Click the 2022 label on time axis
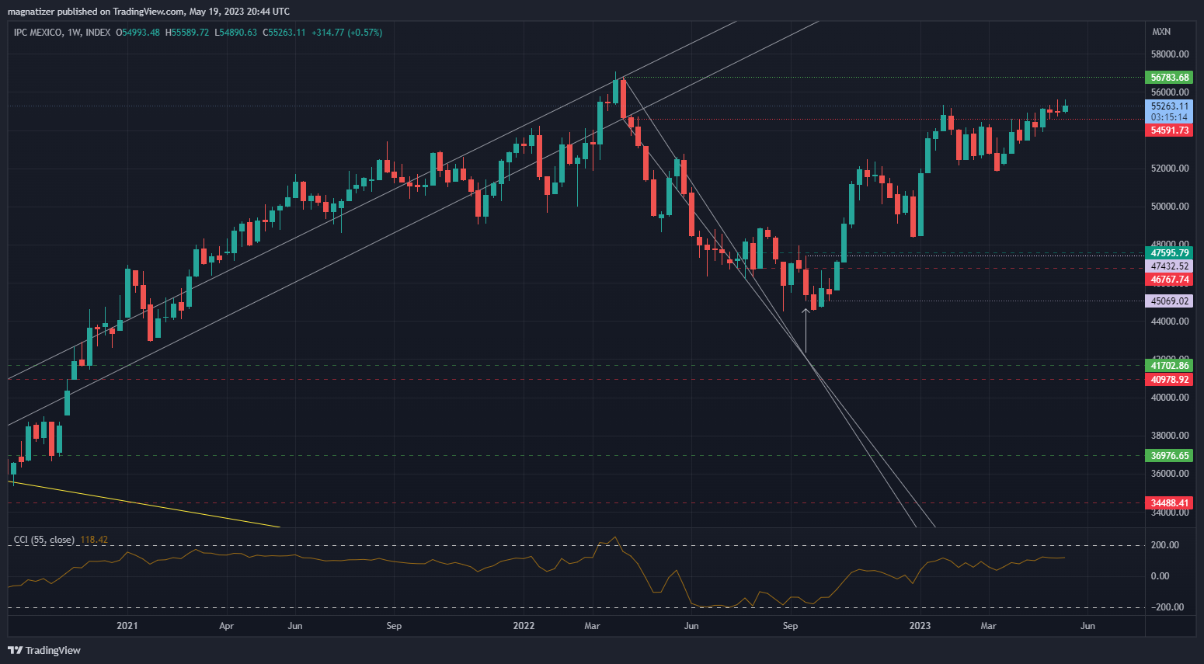The width and height of the screenshot is (1204, 664). pos(524,626)
